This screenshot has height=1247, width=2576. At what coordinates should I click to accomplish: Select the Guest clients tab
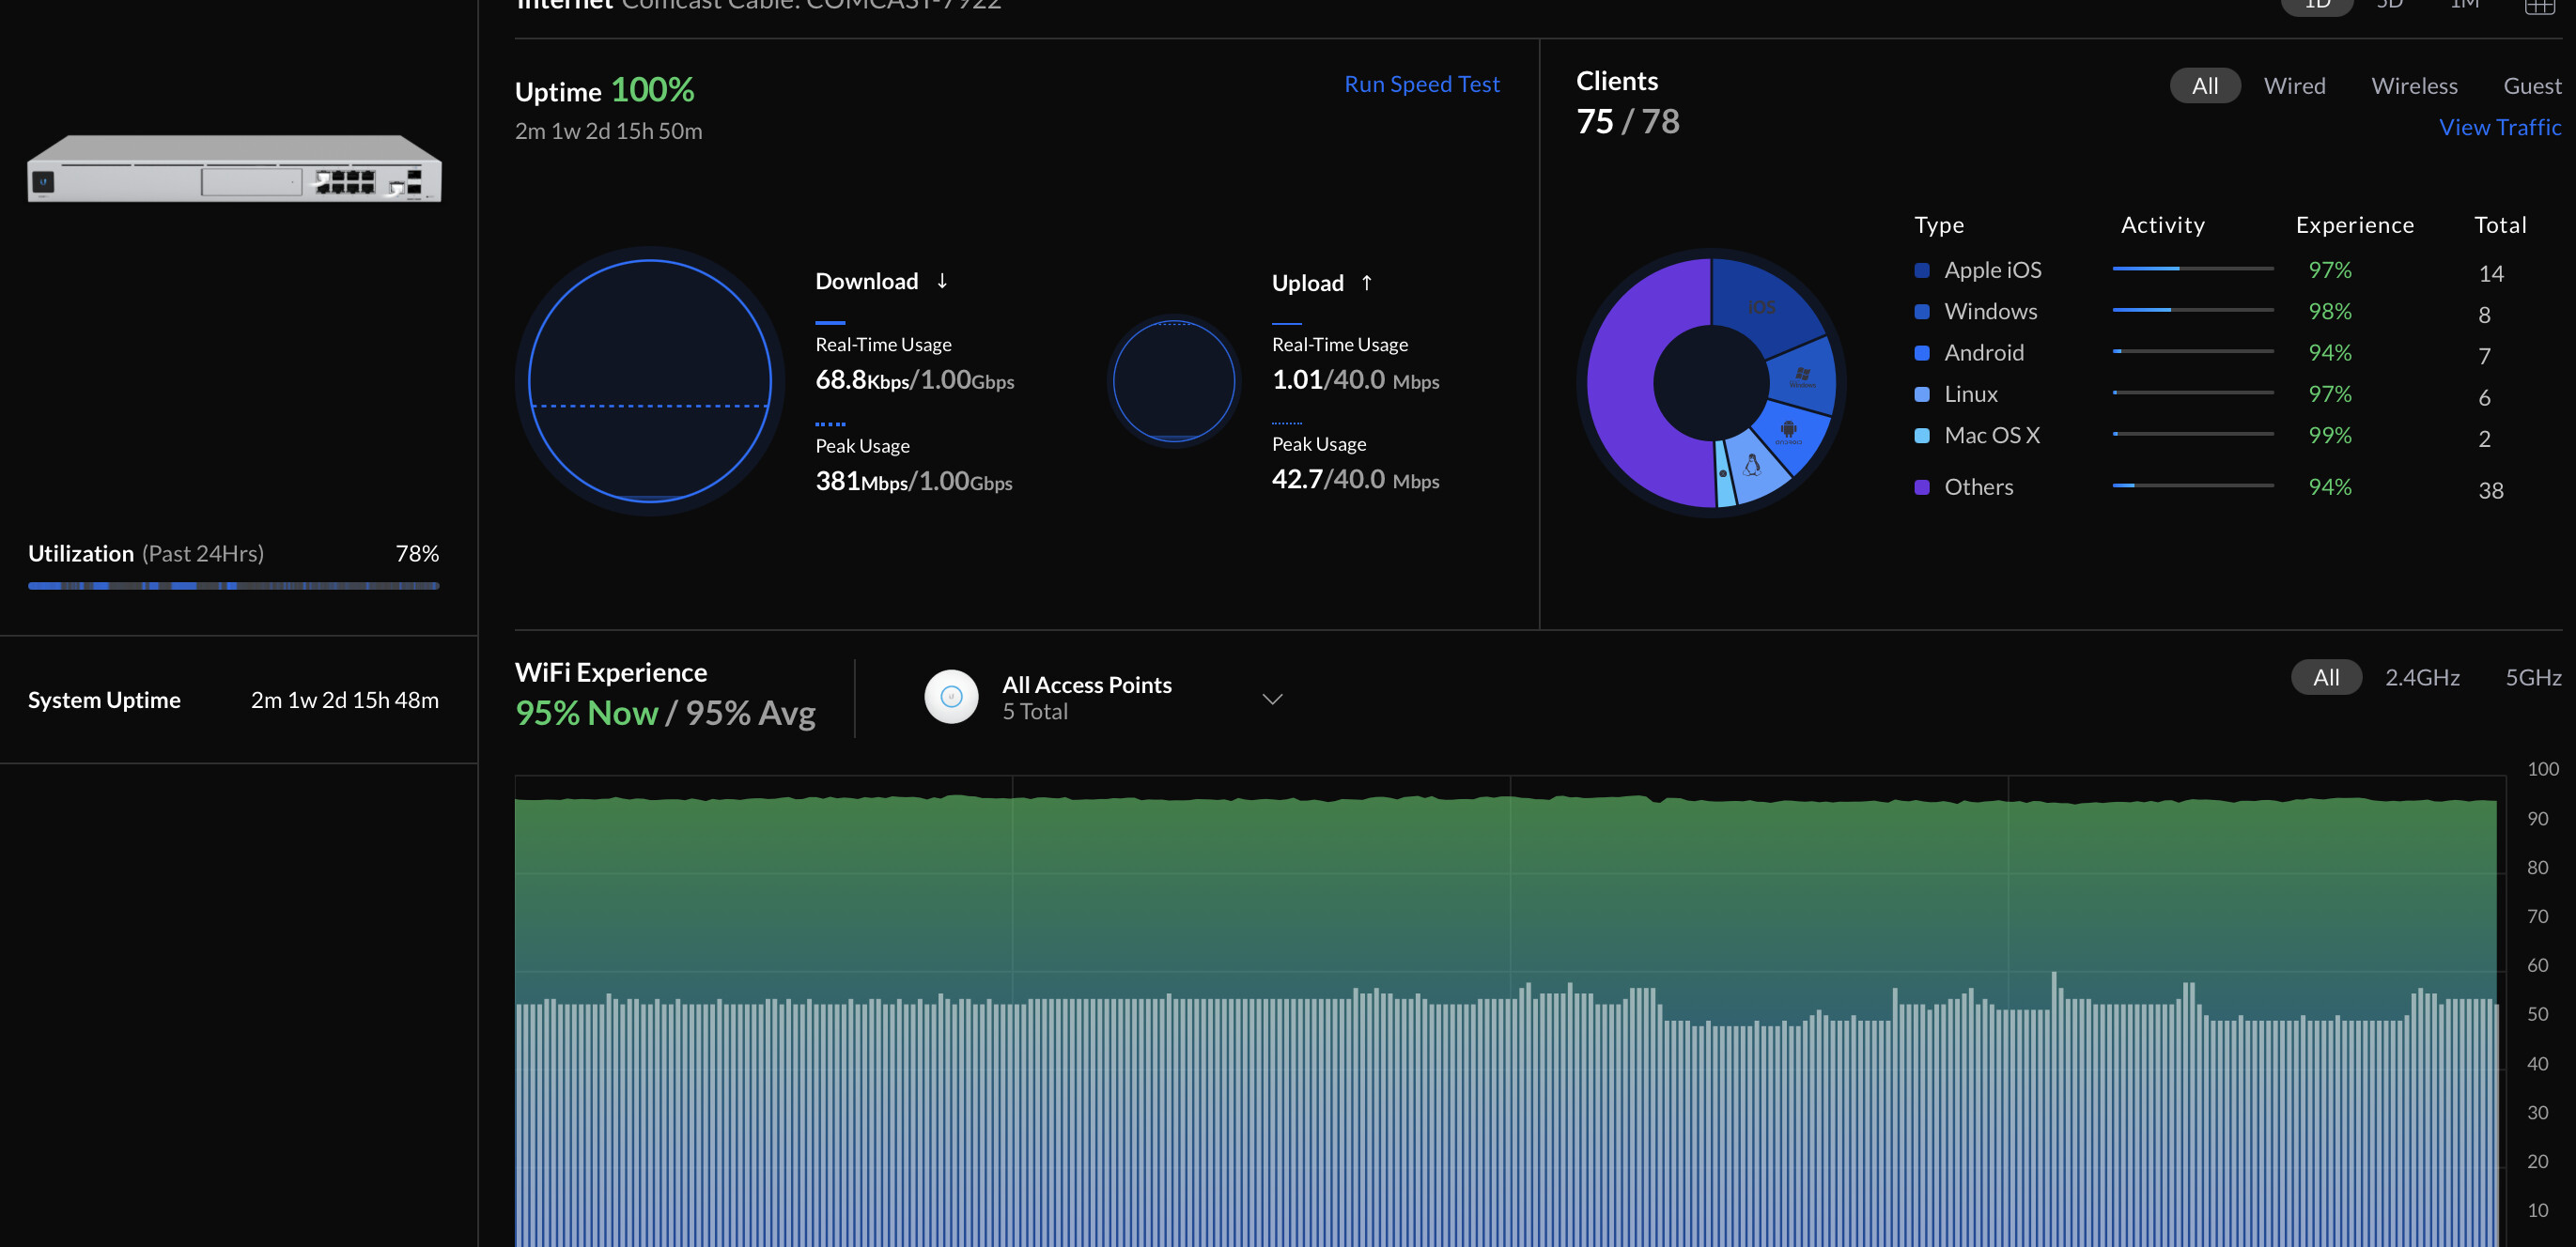2531,86
